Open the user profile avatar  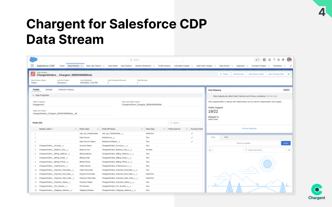289,60
